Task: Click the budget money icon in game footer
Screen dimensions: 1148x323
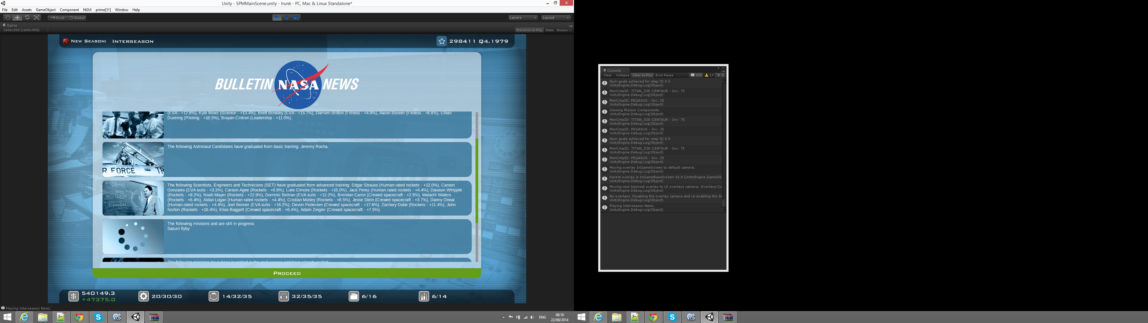Action: tap(74, 296)
